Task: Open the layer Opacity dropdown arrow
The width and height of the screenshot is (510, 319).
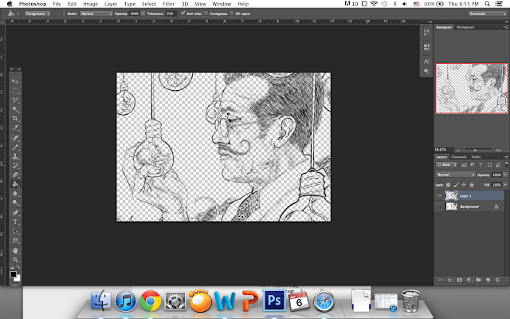Action: point(505,175)
